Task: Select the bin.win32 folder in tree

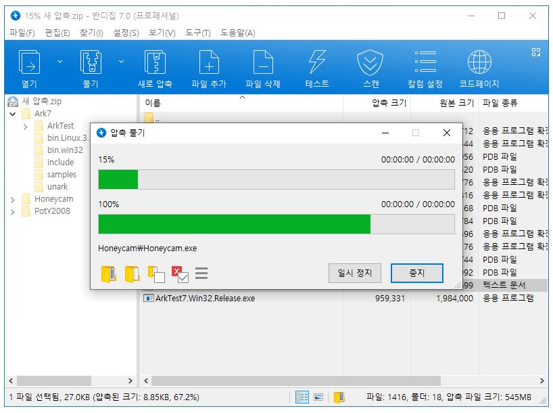Action: tap(59, 150)
